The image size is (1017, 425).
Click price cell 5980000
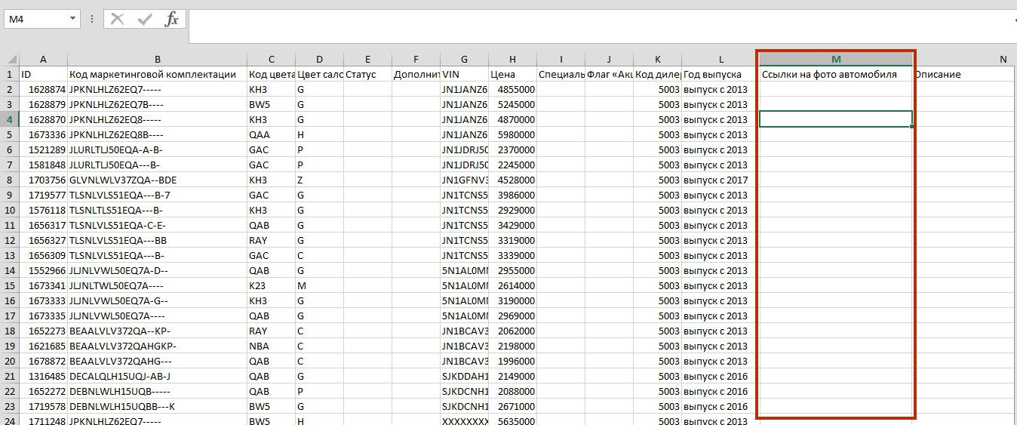tap(512, 134)
